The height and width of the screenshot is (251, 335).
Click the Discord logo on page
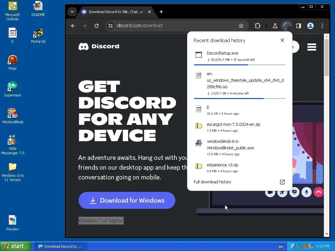[99, 46]
